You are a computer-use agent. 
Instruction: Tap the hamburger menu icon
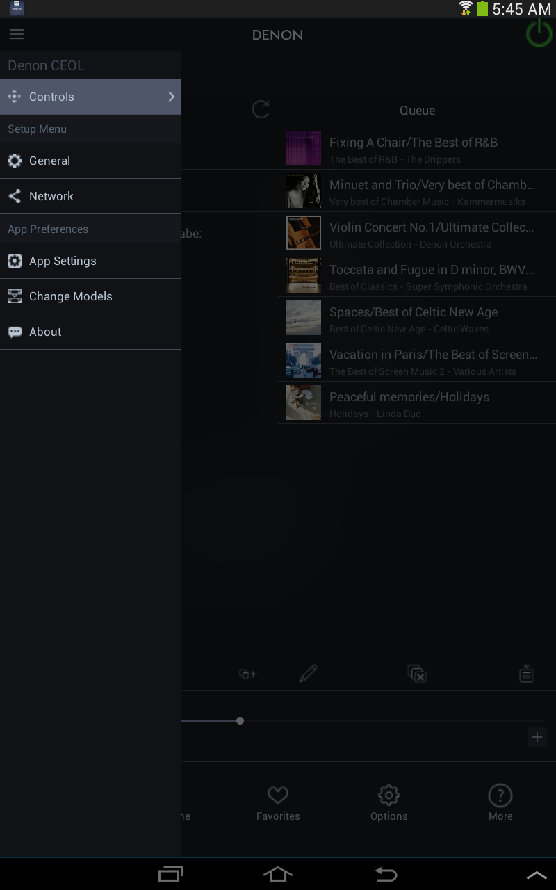tap(17, 34)
